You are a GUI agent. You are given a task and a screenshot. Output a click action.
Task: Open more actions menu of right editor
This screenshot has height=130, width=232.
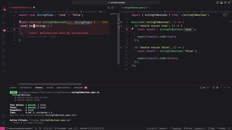(x=229, y=8)
